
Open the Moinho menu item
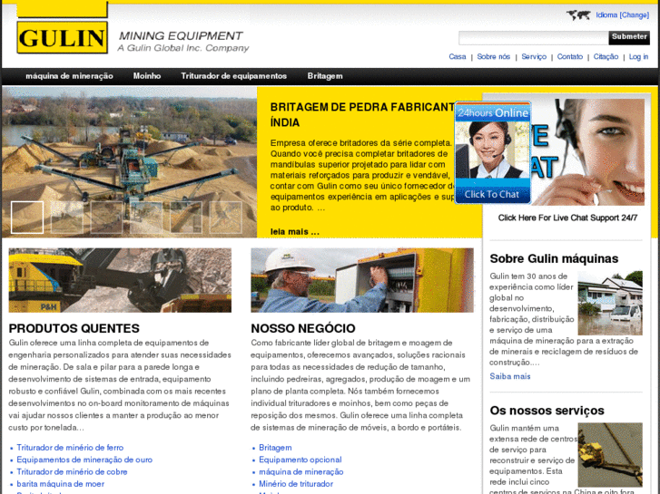147,76
